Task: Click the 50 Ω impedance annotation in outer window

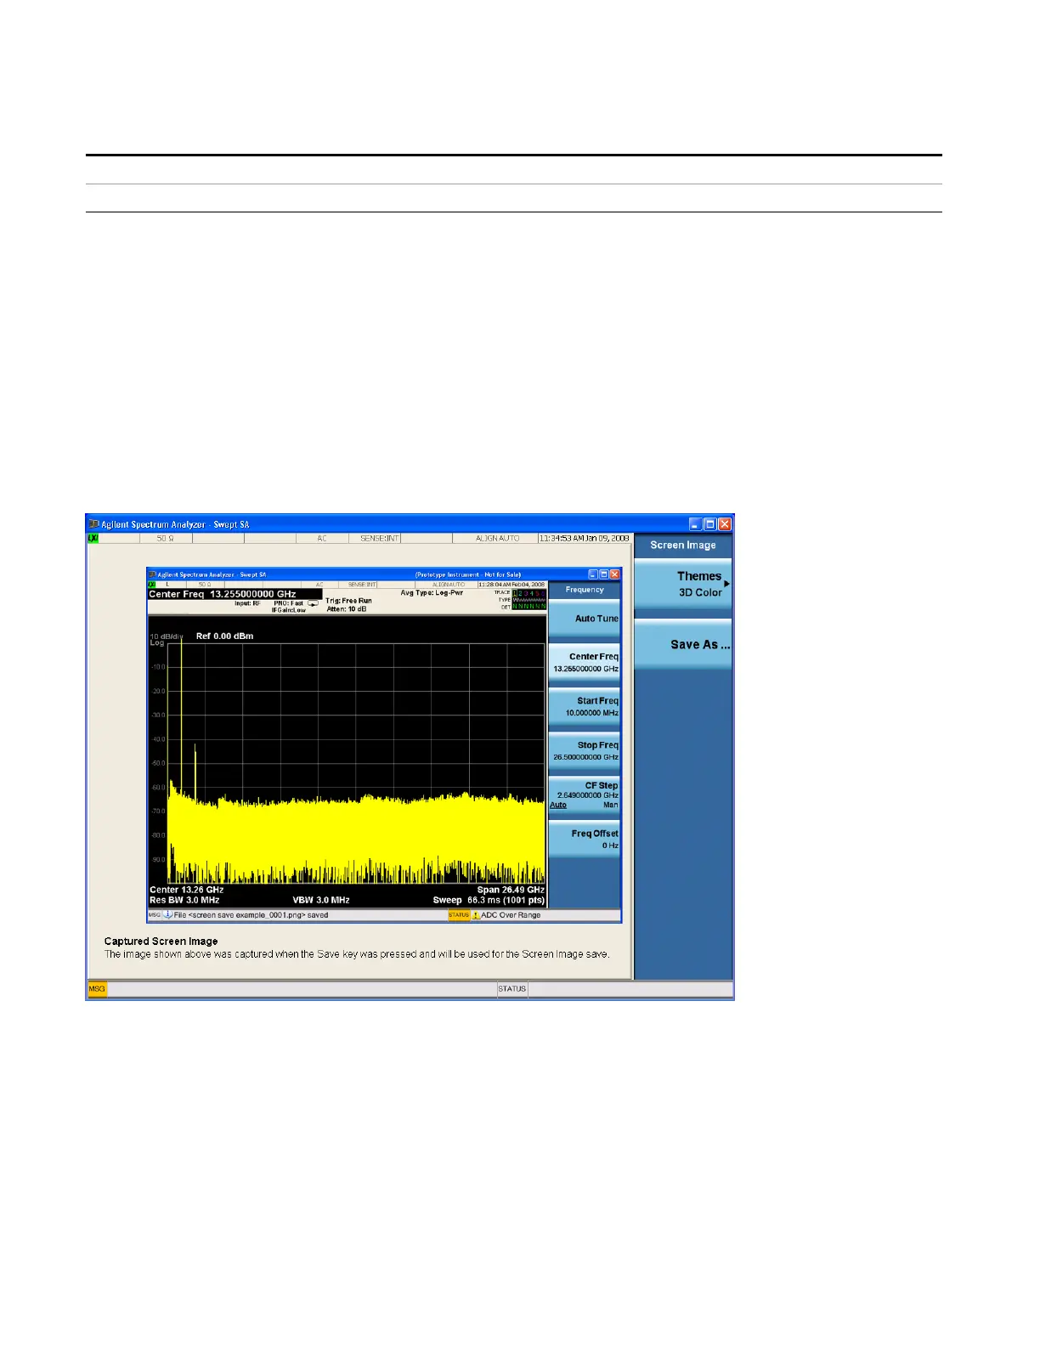Action: click(x=165, y=539)
